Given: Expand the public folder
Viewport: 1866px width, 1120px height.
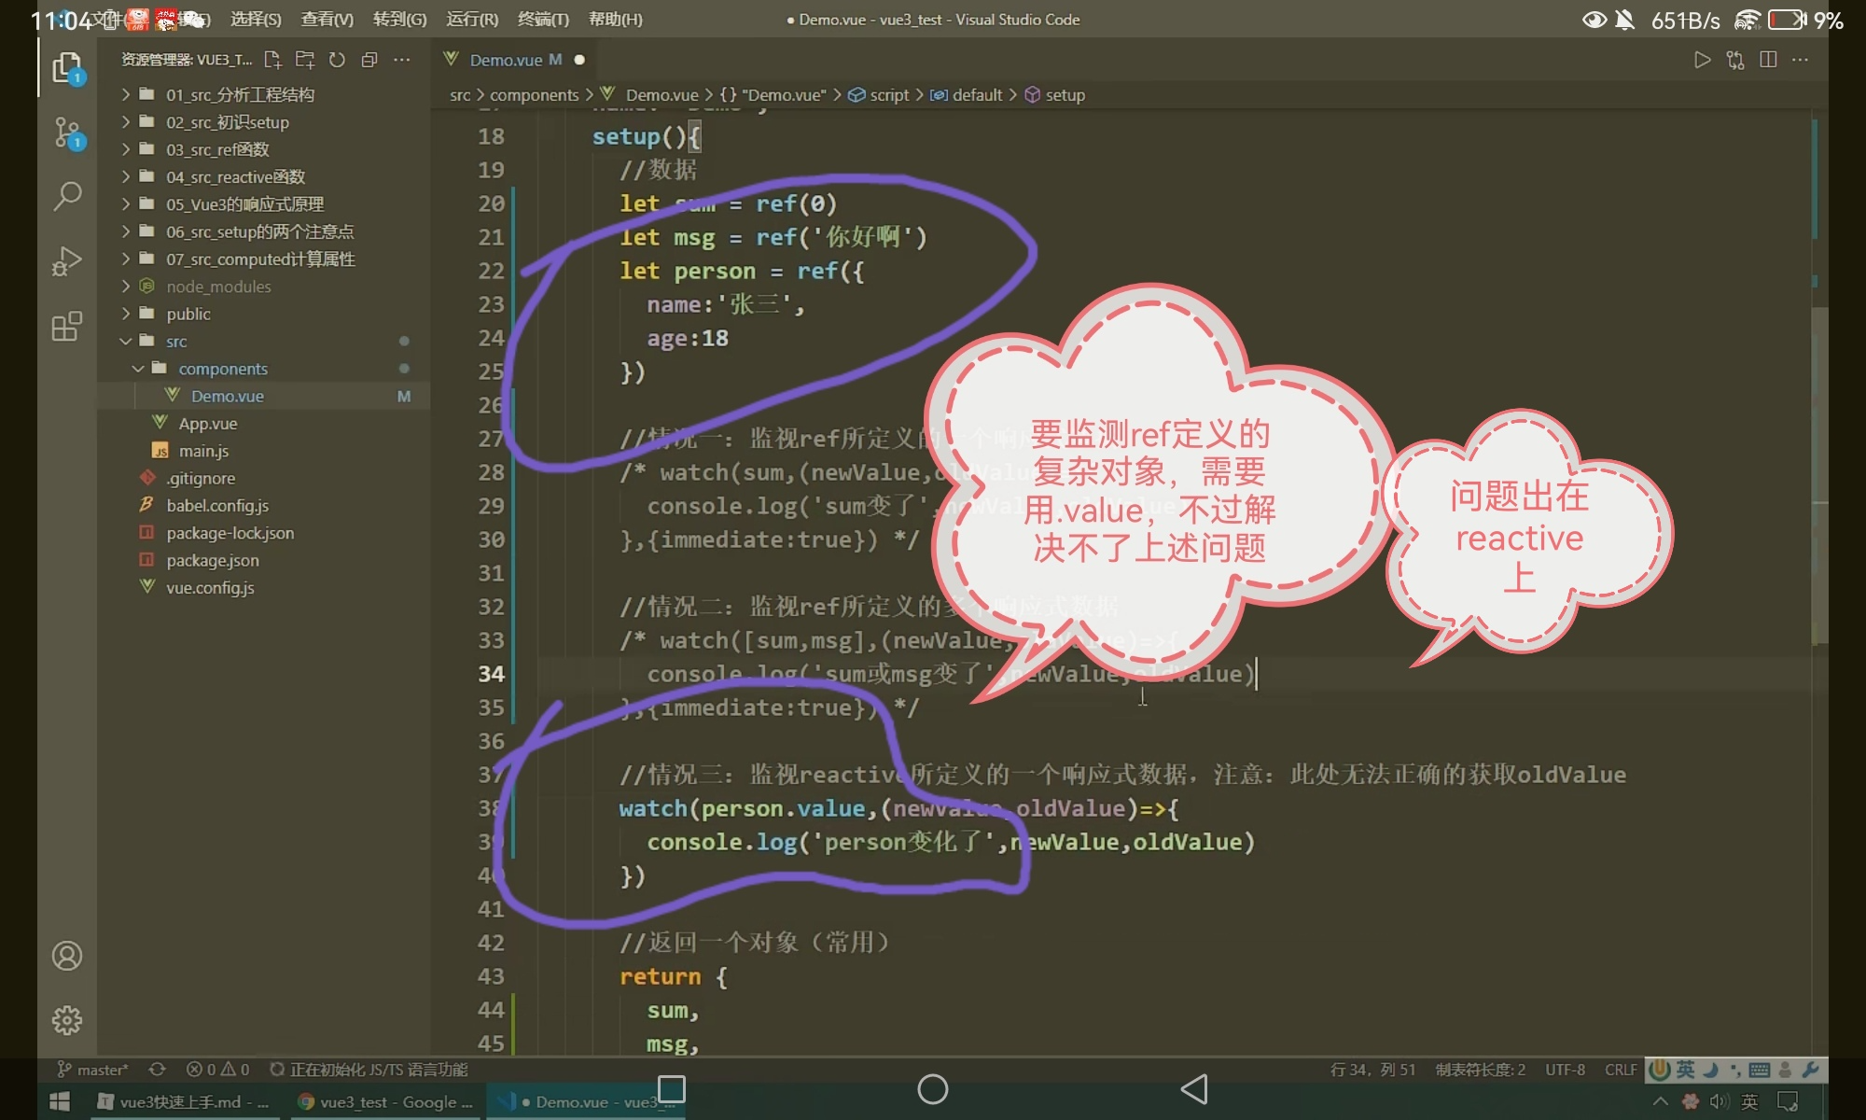Looking at the screenshot, I should tap(188, 315).
